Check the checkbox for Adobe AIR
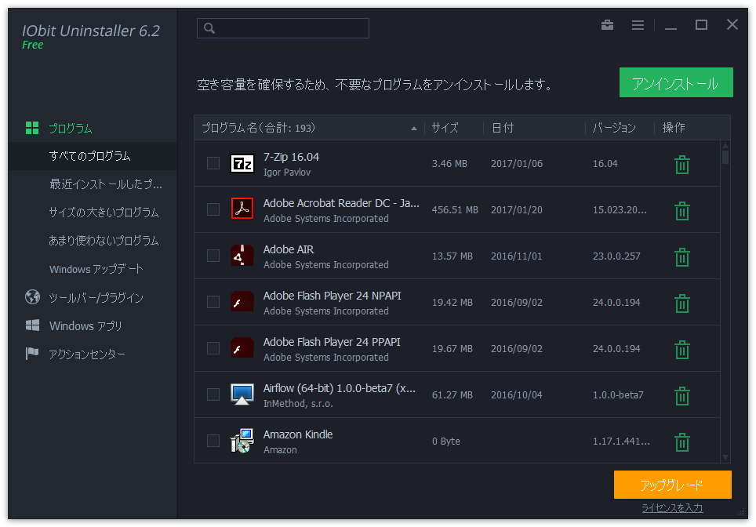The image size is (756, 527). click(213, 256)
